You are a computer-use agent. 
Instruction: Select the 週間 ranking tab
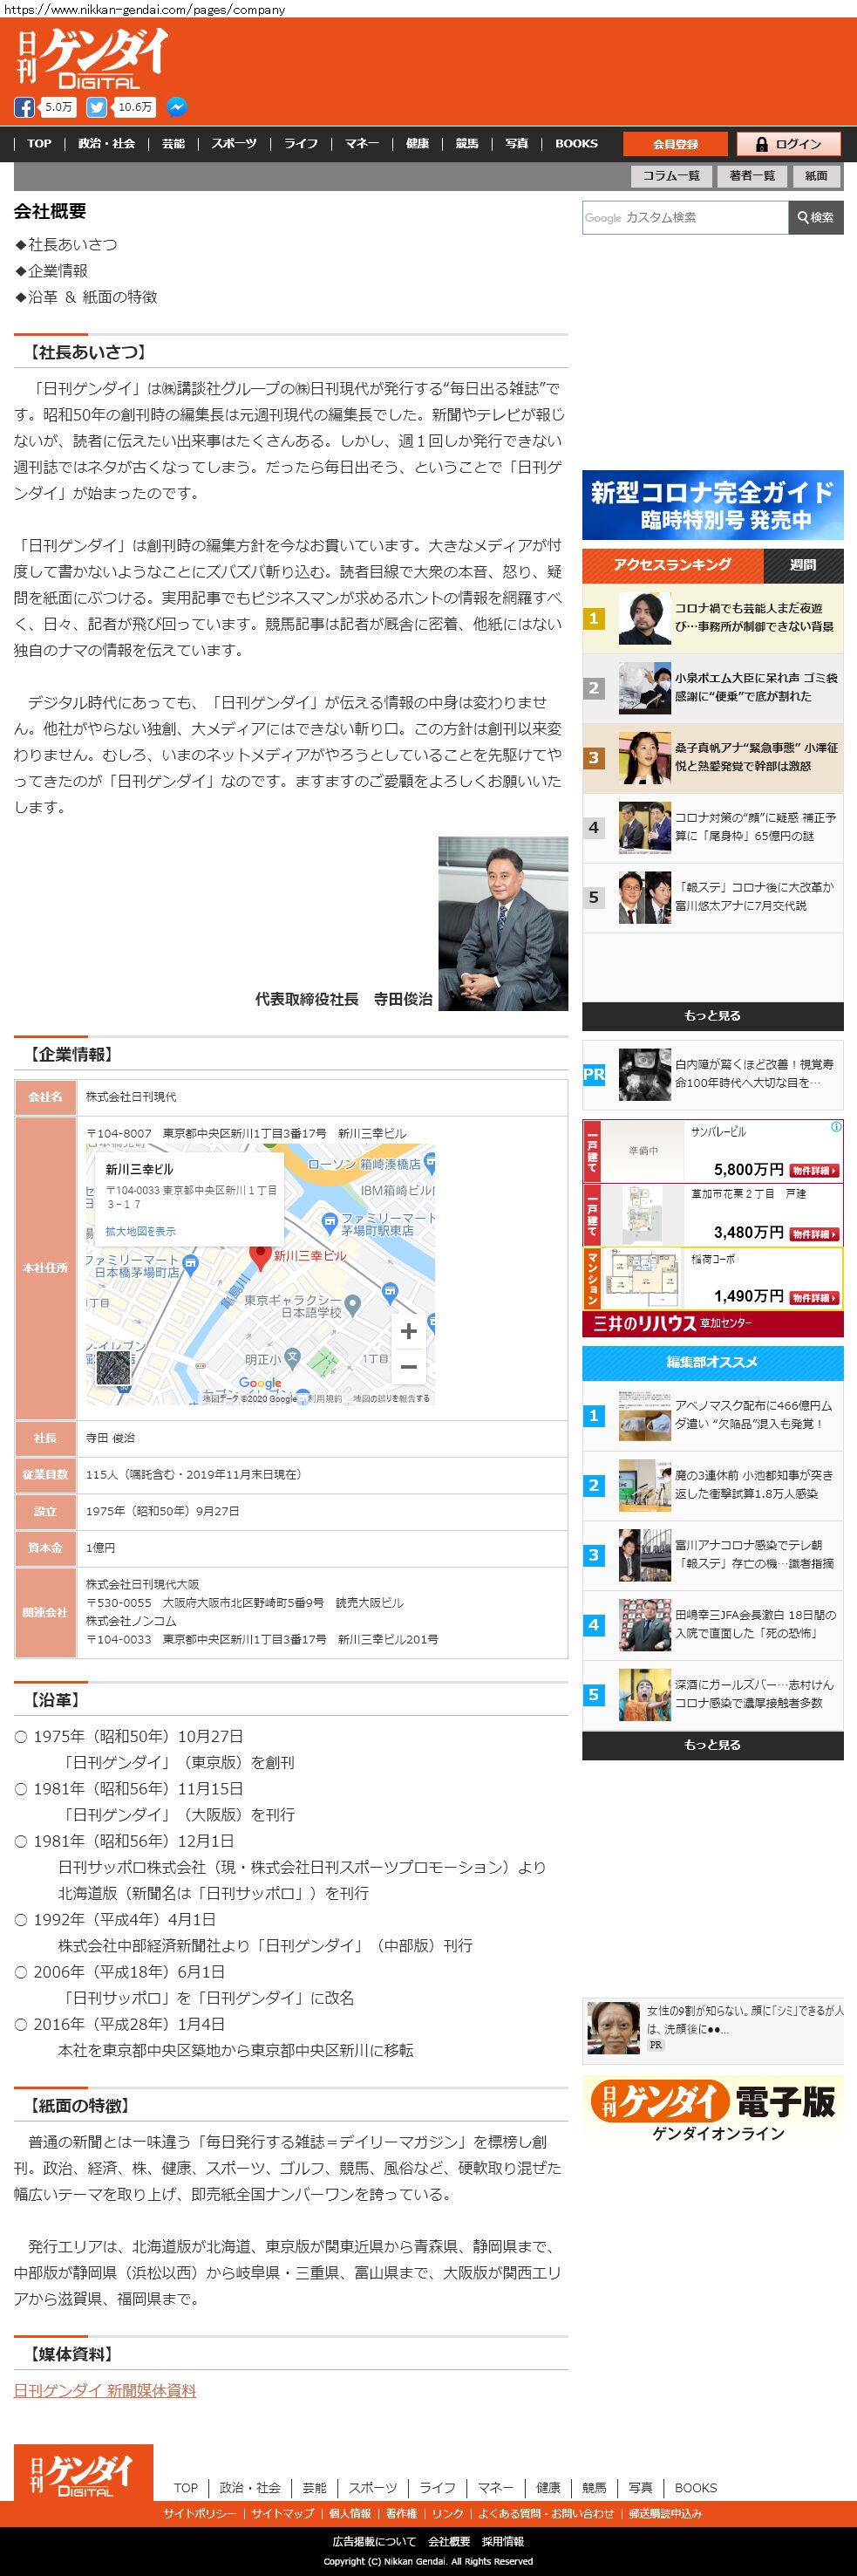pos(803,565)
